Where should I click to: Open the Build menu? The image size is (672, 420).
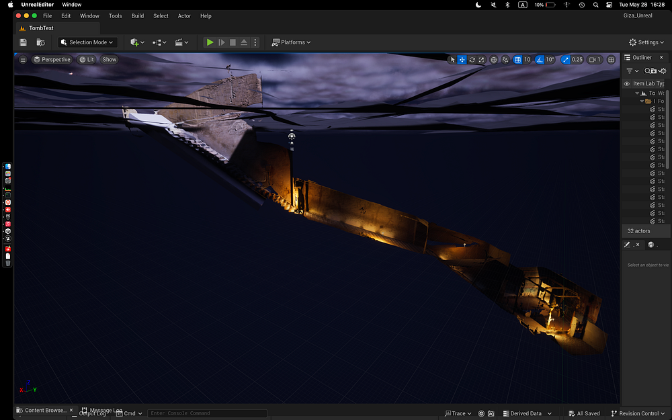click(x=137, y=15)
